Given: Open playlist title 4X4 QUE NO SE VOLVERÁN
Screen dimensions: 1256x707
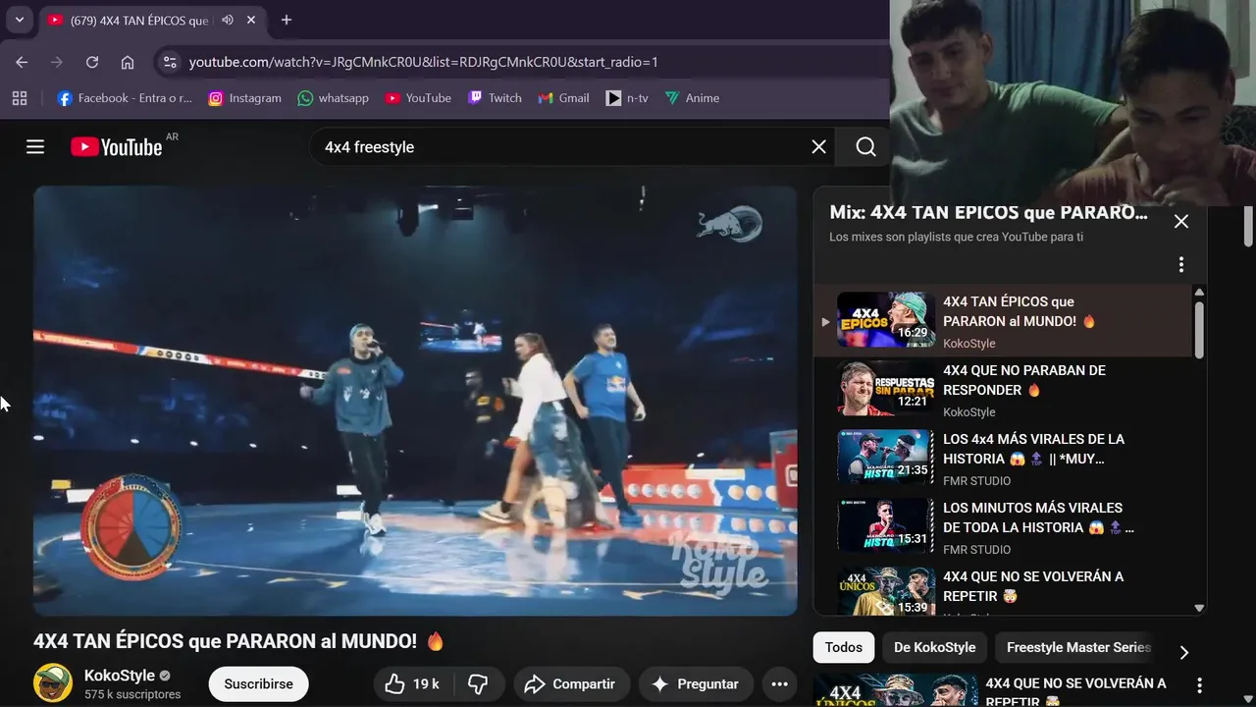Looking at the screenshot, I should [1033, 586].
